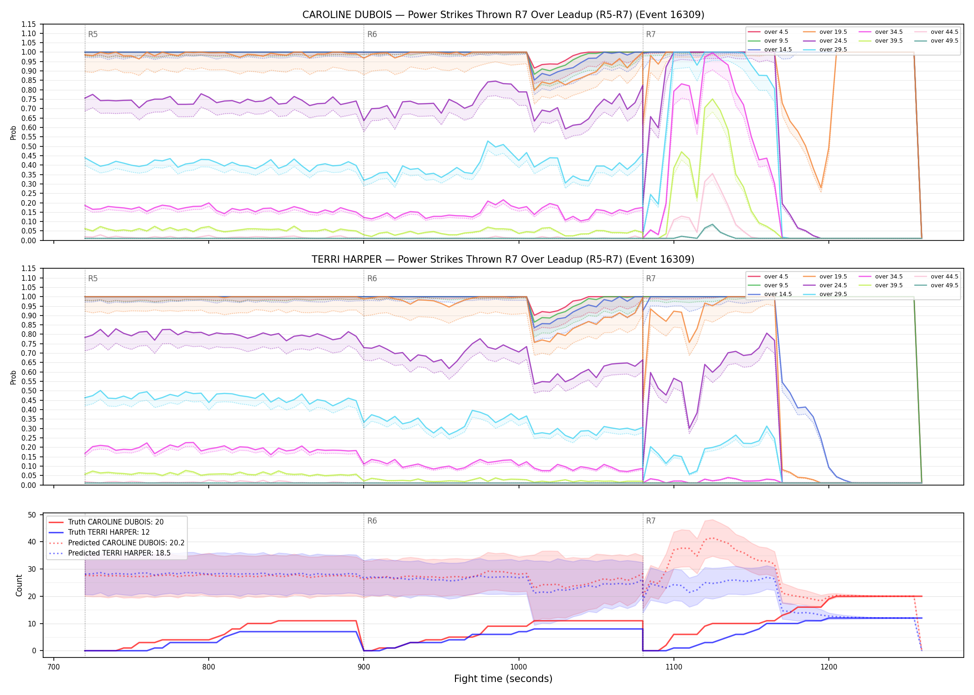Click the 30 tick label on the Count axis
Viewport: 974px width, 695px height.
32,569
